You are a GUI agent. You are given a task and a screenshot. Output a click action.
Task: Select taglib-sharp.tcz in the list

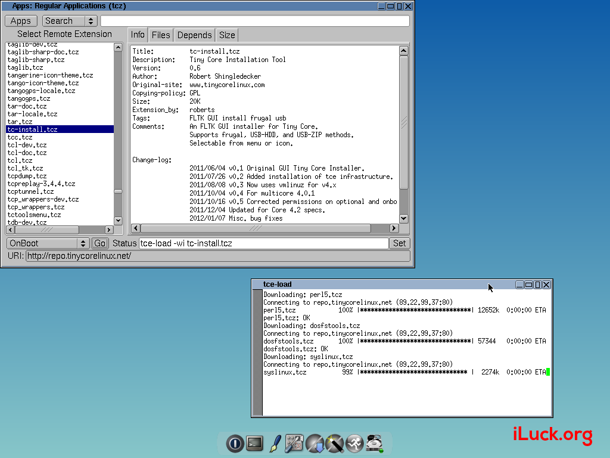(x=60, y=60)
